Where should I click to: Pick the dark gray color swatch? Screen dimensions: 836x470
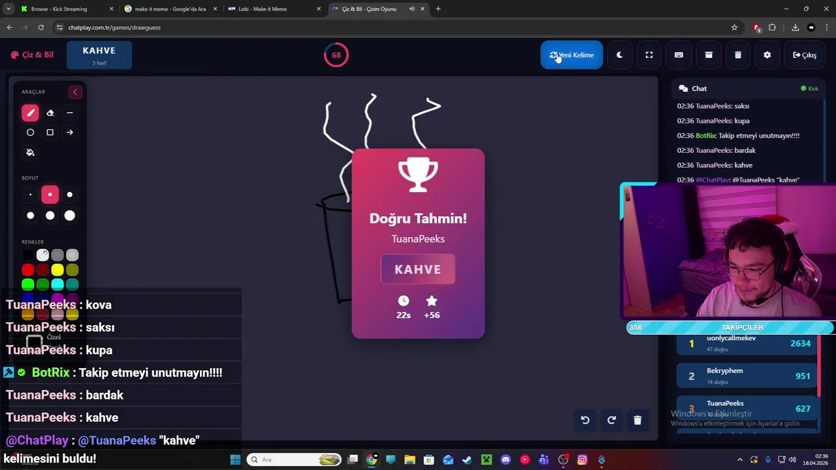pos(57,255)
